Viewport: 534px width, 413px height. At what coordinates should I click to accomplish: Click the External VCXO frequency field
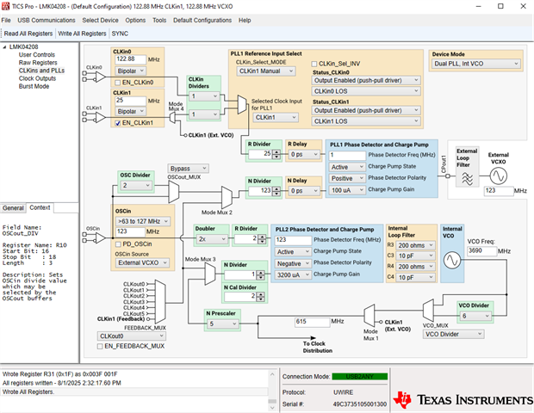point(499,191)
